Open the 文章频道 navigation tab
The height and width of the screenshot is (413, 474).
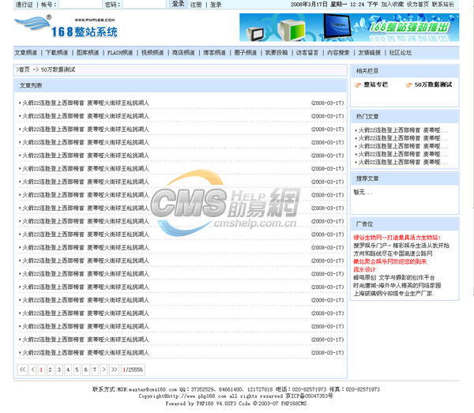pos(27,53)
